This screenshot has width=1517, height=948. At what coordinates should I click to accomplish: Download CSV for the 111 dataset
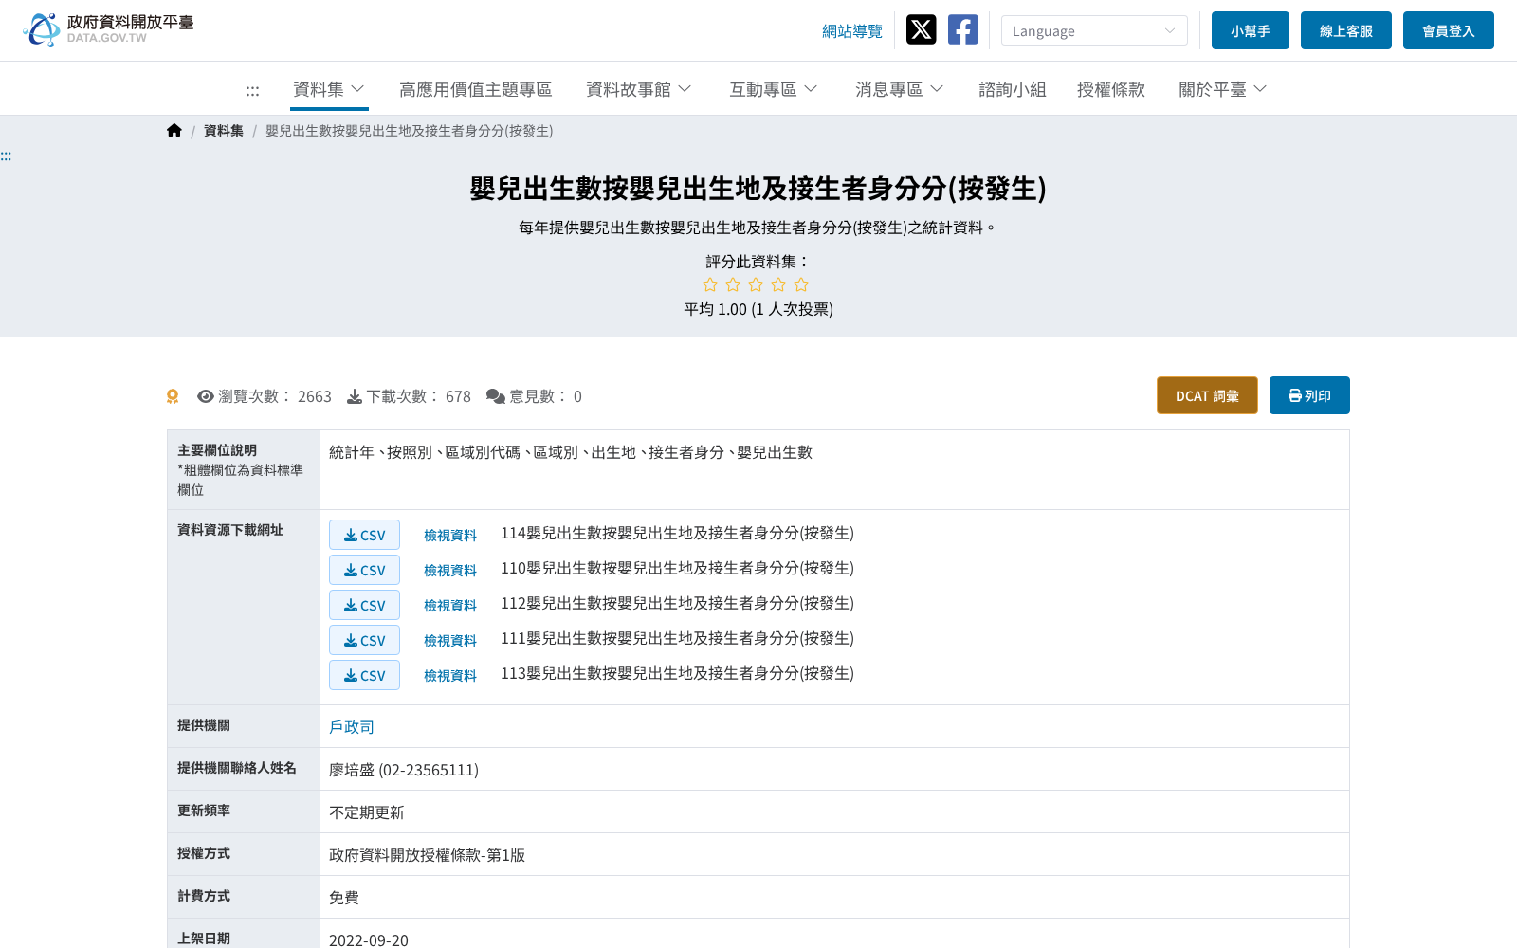click(364, 640)
